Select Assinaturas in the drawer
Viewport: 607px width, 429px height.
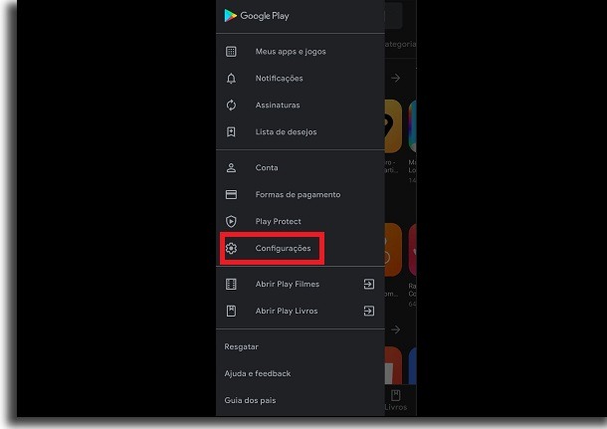click(278, 106)
